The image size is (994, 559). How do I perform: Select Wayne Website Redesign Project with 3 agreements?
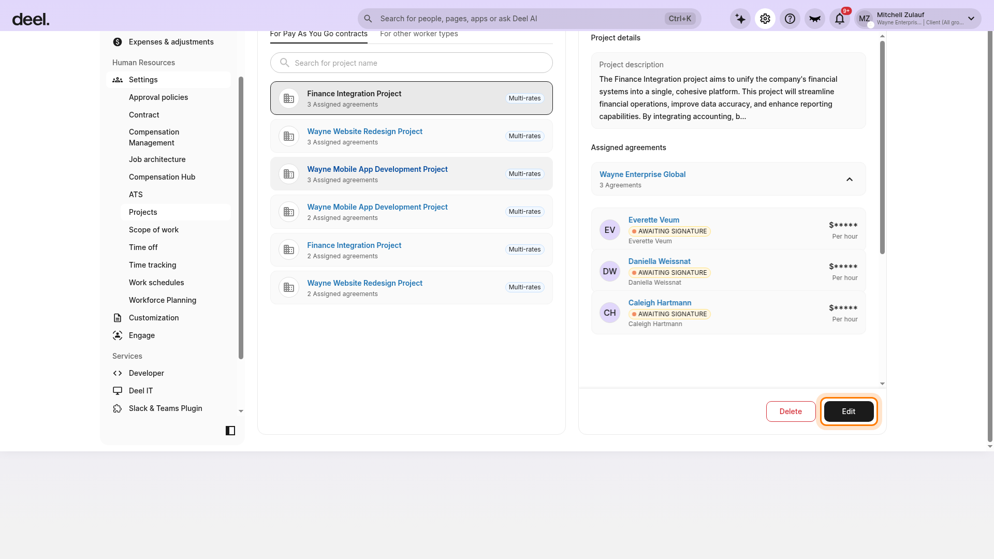[x=411, y=136]
